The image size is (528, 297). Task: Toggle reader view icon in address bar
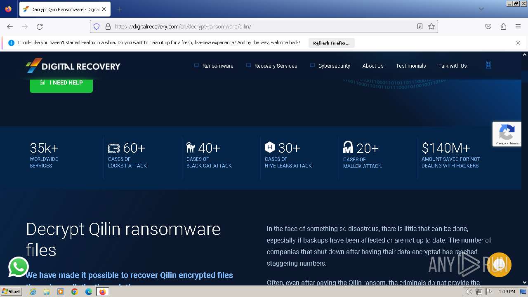coord(420,26)
